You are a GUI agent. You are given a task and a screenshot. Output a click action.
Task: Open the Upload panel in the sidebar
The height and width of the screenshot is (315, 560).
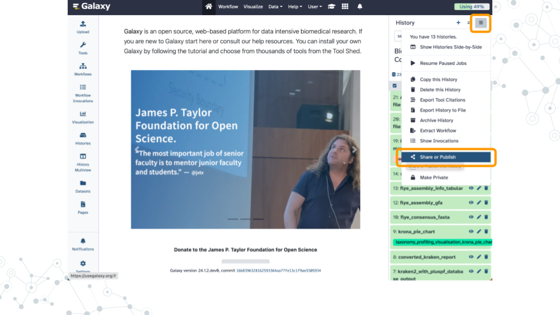pyautogui.click(x=83, y=26)
